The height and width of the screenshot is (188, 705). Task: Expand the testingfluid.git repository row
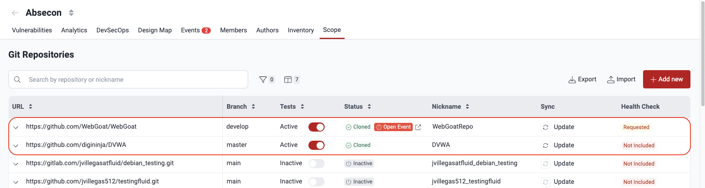[16, 182]
